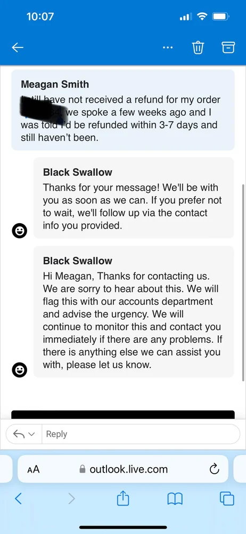Tap Safari's forward chevron
This screenshot has width=246, height=534.
tap(71, 499)
